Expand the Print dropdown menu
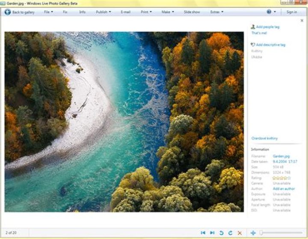 pyautogui.click(x=146, y=12)
